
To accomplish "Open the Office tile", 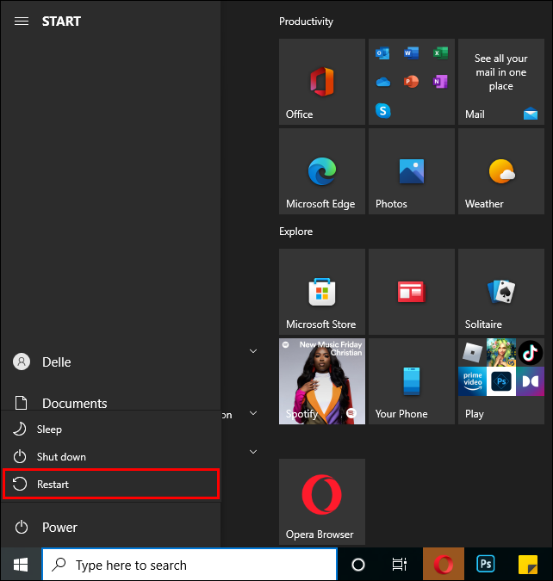I will 322,82.
